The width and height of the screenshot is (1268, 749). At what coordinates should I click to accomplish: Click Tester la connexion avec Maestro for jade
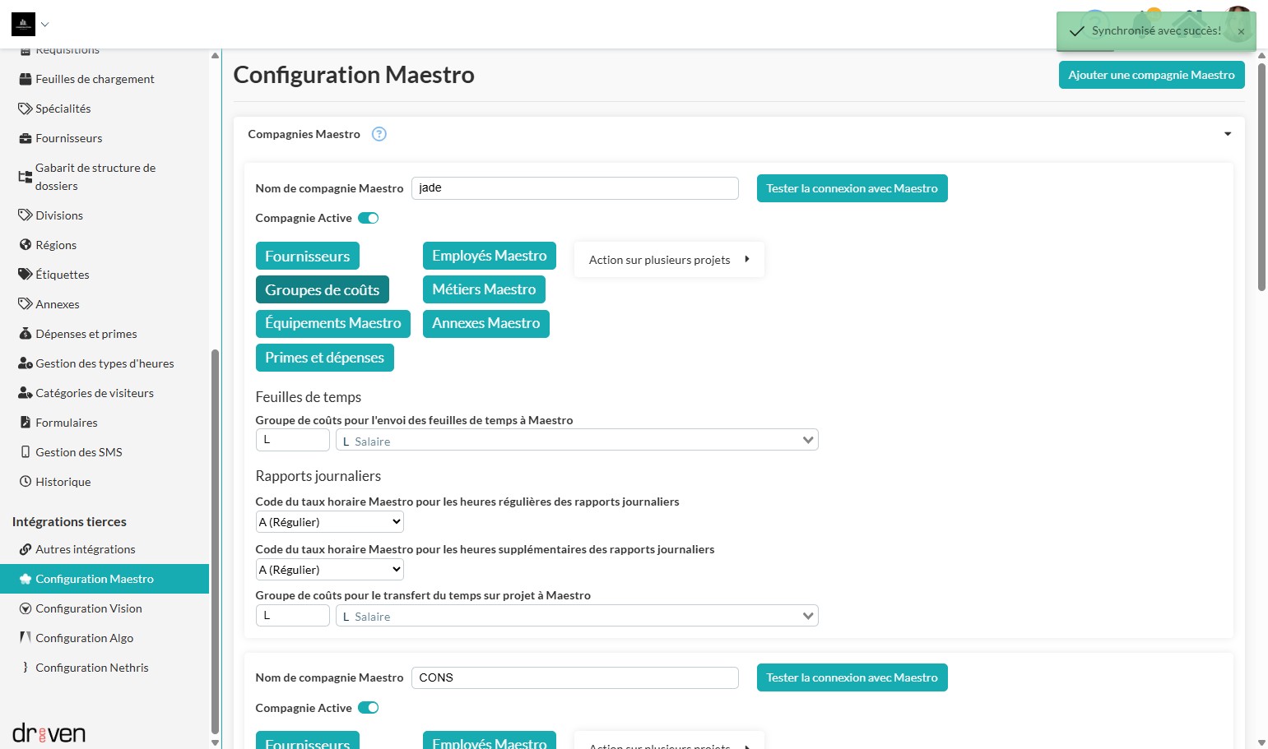852,188
